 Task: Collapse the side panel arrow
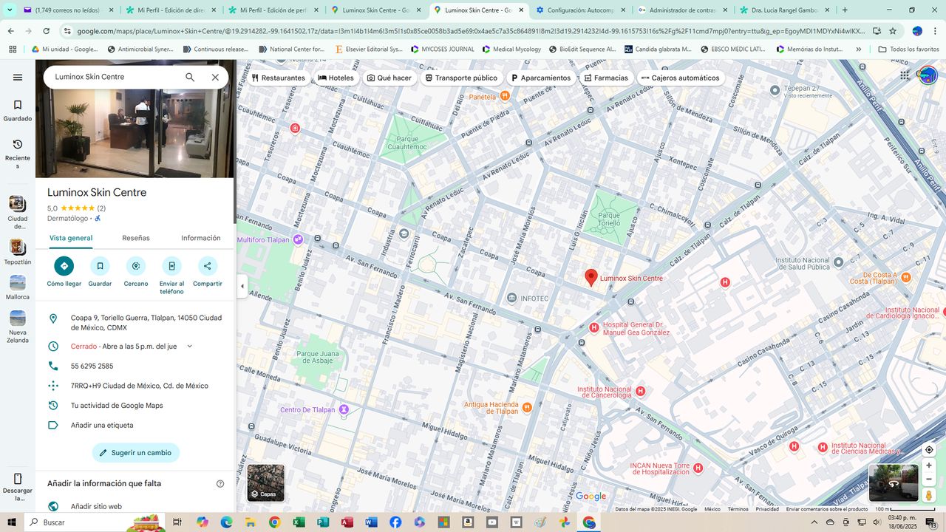coord(242,286)
